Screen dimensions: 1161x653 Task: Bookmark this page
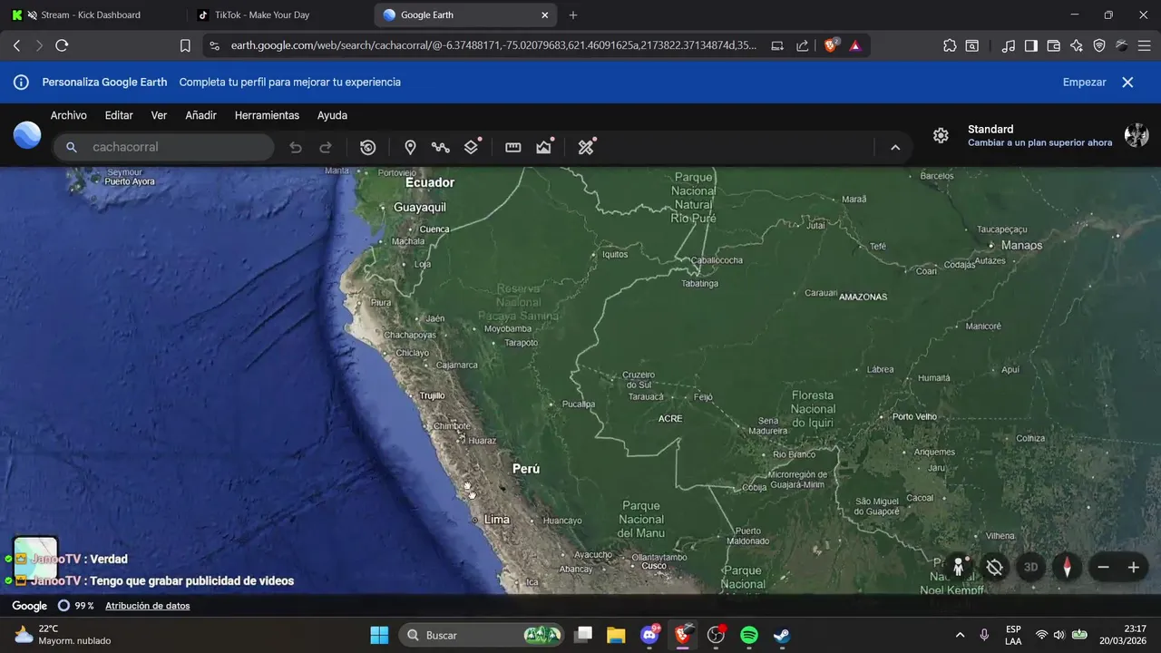(x=185, y=45)
